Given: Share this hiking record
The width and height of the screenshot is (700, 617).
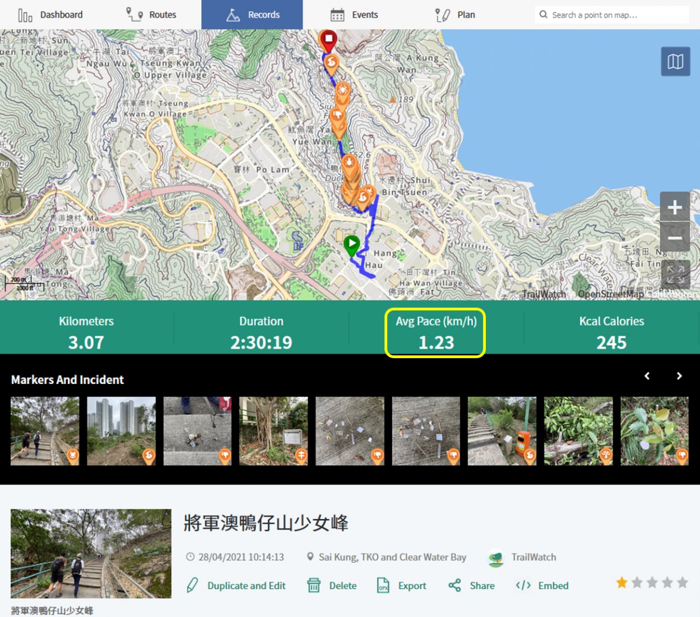Looking at the screenshot, I should click(x=472, y=586).
